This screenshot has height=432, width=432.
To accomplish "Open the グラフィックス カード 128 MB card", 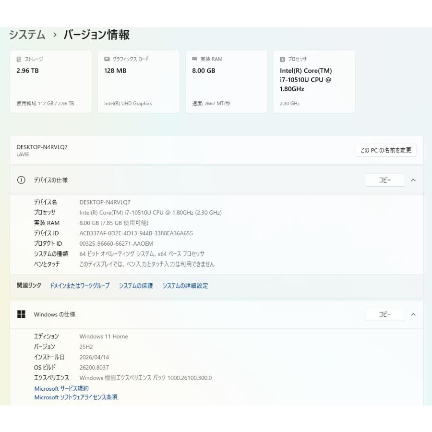I will coord(139,82).
